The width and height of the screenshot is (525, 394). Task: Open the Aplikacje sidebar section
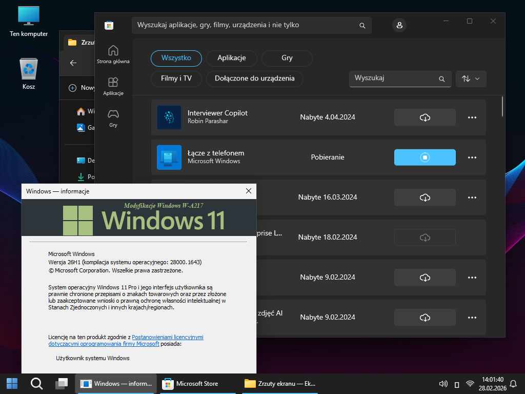[x=113, y=86]
